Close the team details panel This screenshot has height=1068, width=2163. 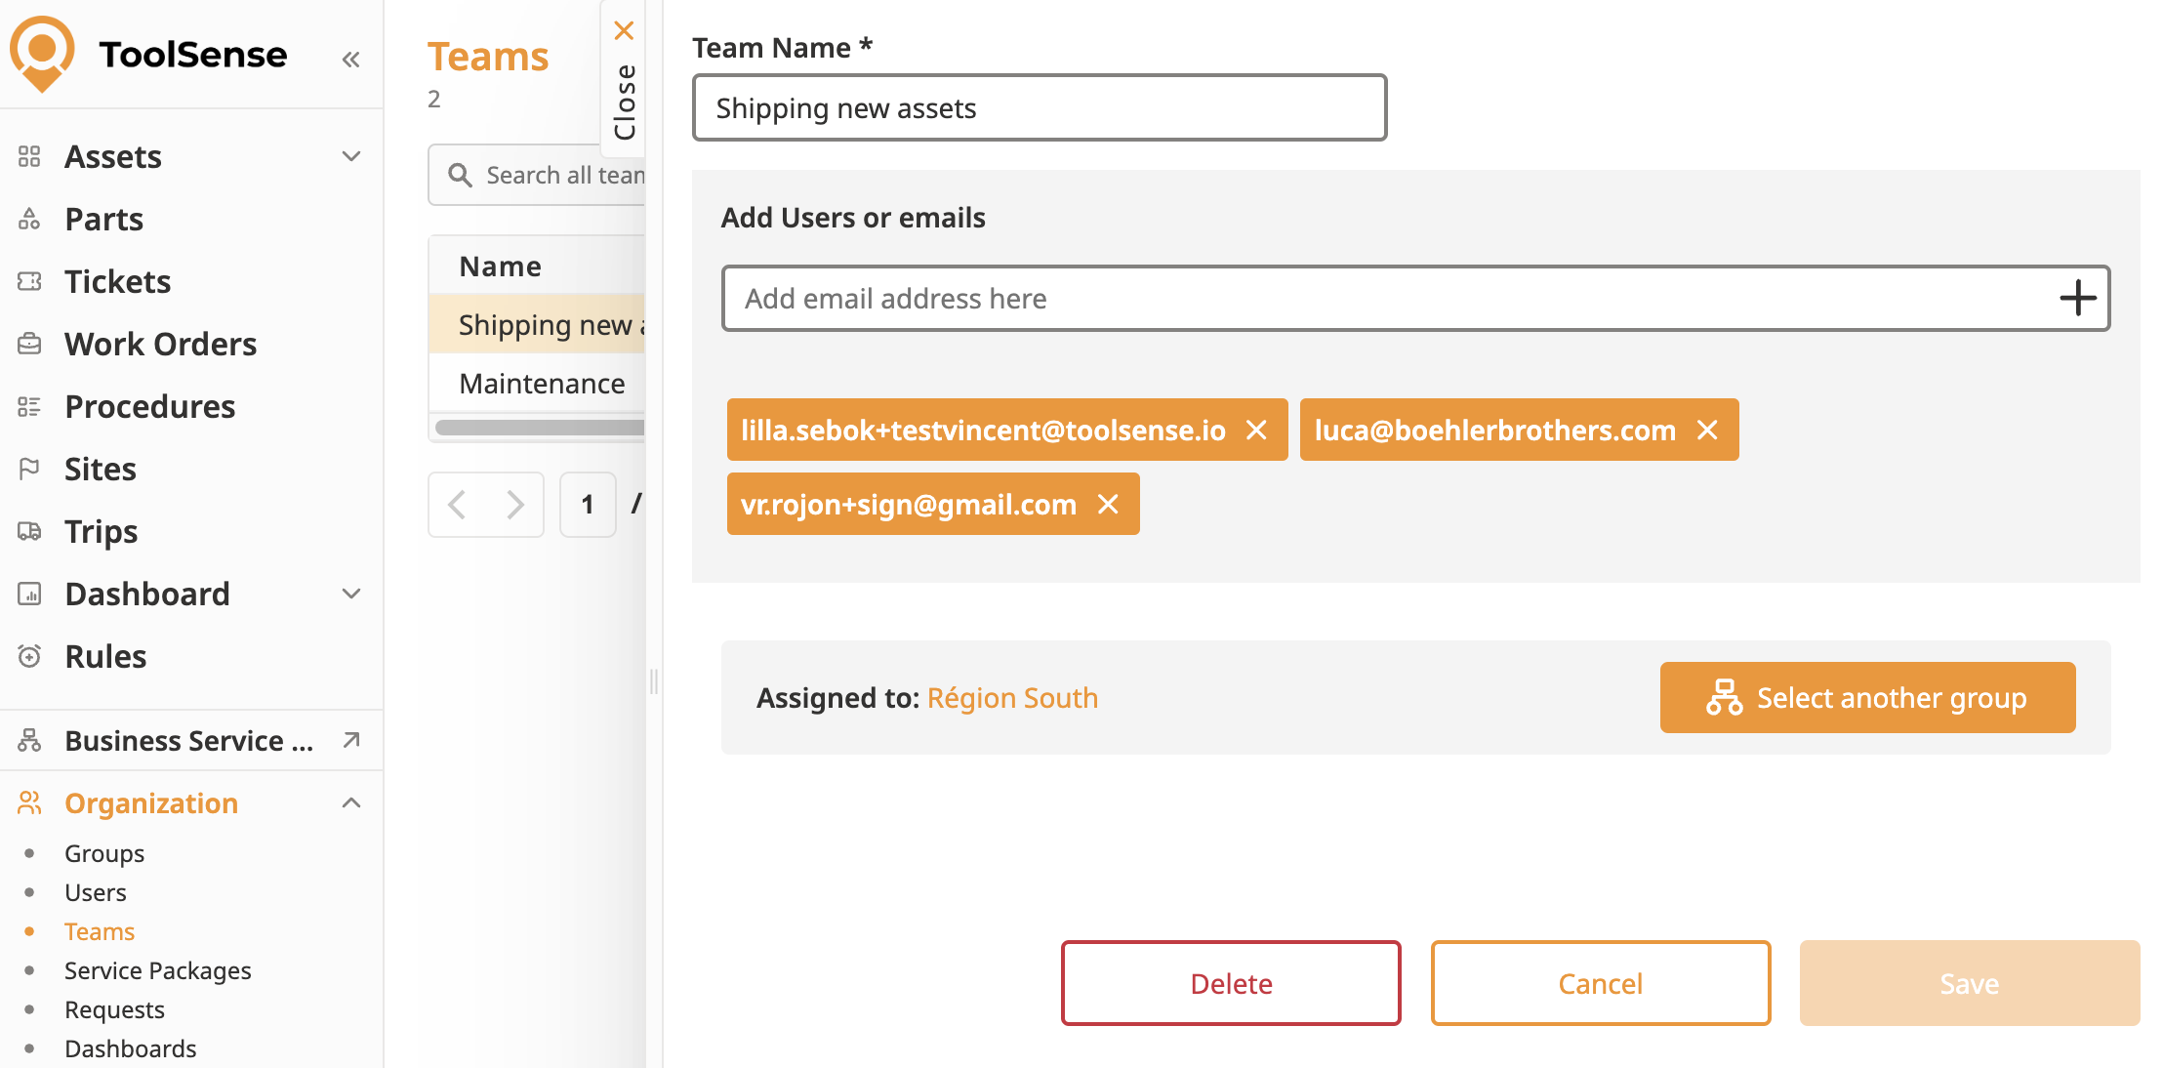pyautogui.click(x=624, y=30)
